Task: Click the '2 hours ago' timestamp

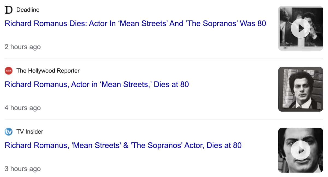Action: click(23, 47)
